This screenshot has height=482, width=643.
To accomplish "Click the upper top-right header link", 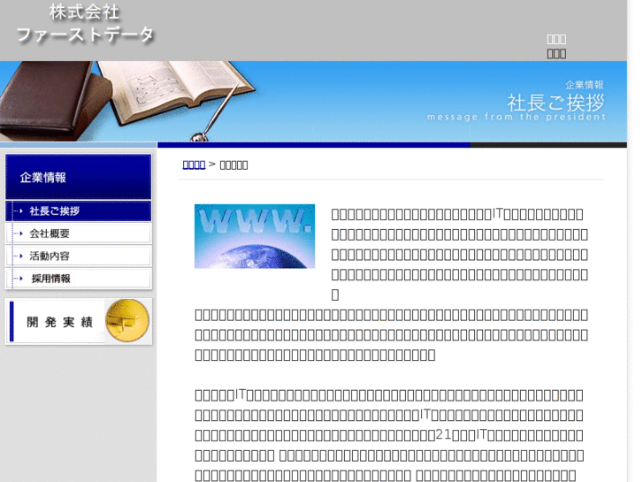I will [x=556, y=39].
